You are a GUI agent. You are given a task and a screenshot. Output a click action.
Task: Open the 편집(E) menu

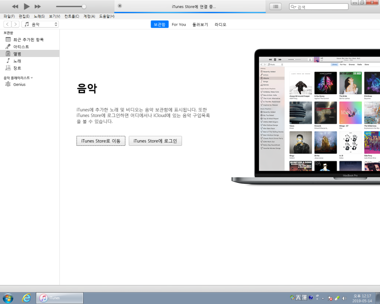24,16
